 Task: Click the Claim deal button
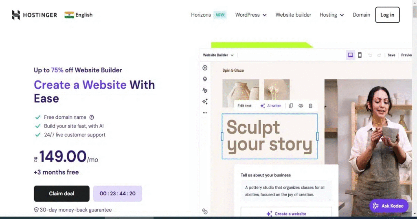pos(61,194)
